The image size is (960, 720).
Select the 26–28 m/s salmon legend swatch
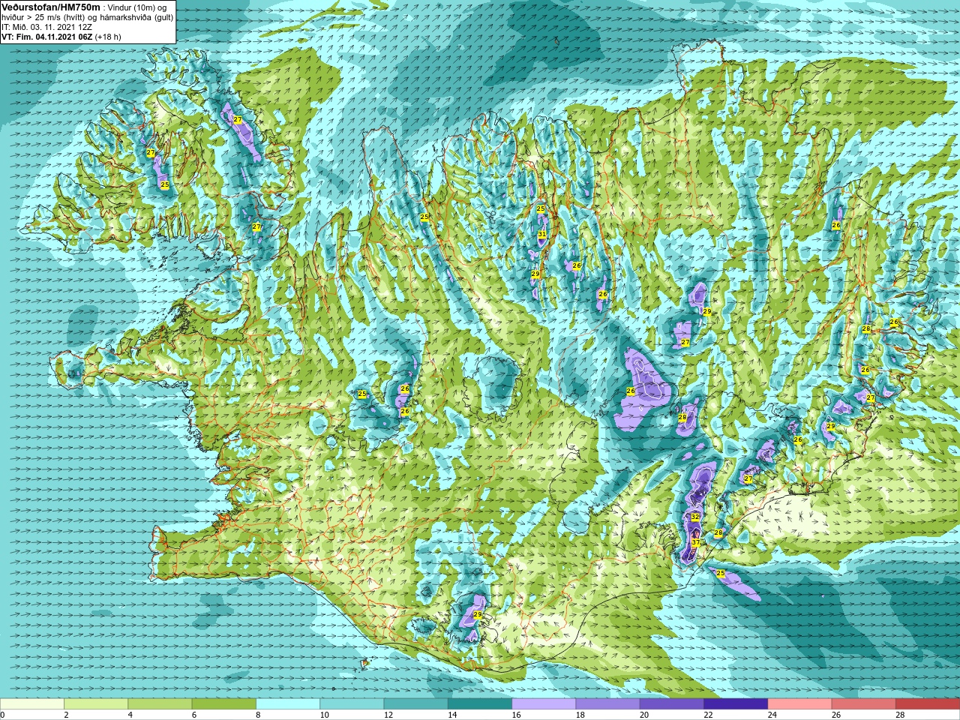click(x=864, y=703)
